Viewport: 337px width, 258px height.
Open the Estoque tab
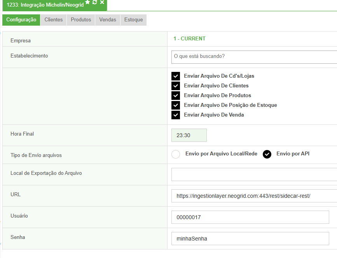(x=133, y=20)
